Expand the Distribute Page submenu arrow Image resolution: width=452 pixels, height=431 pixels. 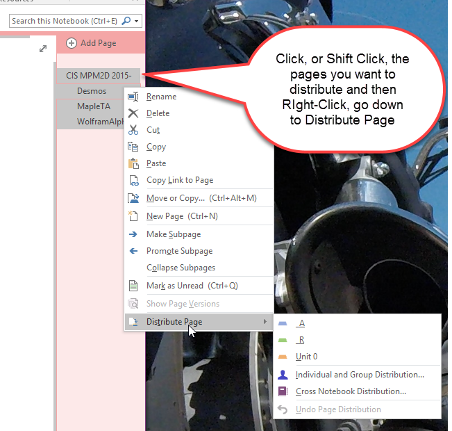pyautogui.click(x=265, y=322)
